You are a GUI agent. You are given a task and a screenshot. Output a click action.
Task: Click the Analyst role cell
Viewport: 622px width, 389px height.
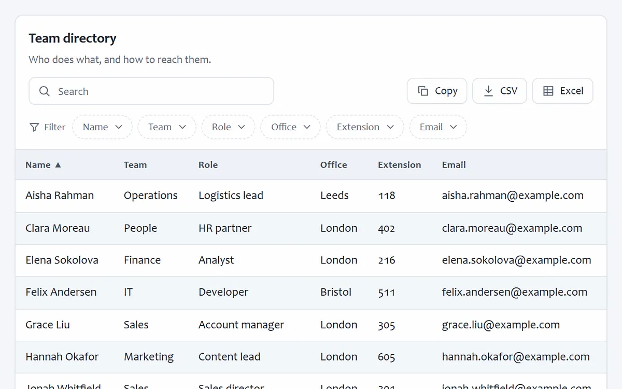coord(216,260)
